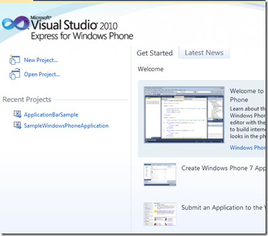The width and height of the screenshot is (268, 236).
Task: Open the Submit an Application to the item
Action: click(x=223, y=208)
